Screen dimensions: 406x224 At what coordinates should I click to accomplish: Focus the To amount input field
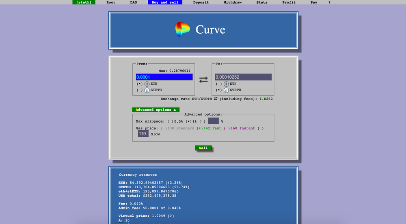pos(243,77)
